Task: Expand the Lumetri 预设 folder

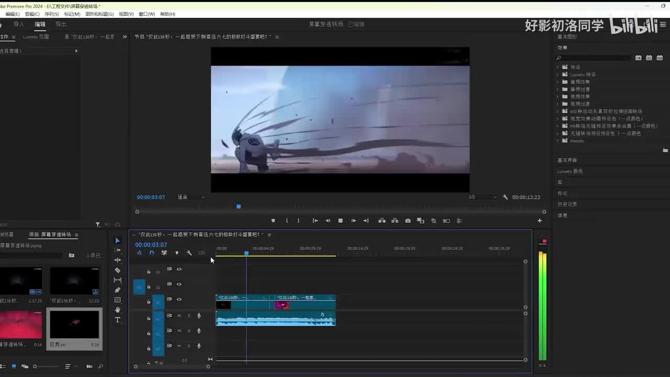Action: click(x=558, y=74)
